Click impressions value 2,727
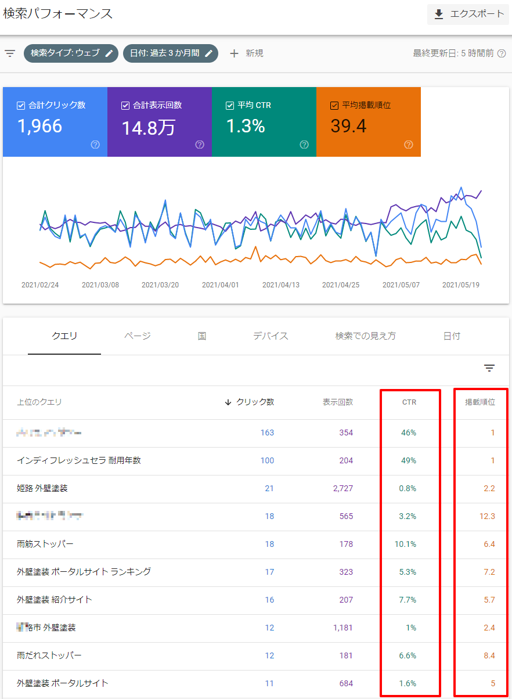Image resolution: width=512 pixels, height=699 pixels. 343,488
